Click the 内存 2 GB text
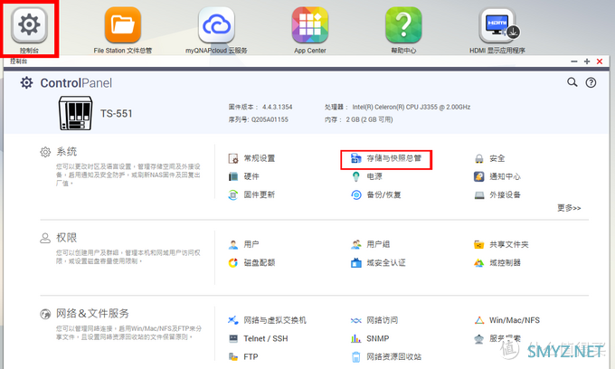 (x=359, y=119)
